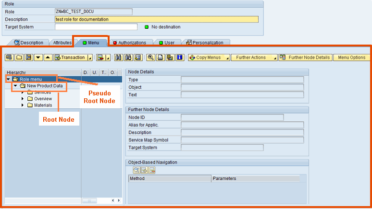Click the create folder icon in toolbar

point(19,58)
